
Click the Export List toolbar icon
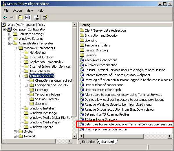[x=36, y=17]
